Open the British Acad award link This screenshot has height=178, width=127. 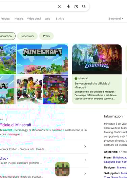(120, 158)
